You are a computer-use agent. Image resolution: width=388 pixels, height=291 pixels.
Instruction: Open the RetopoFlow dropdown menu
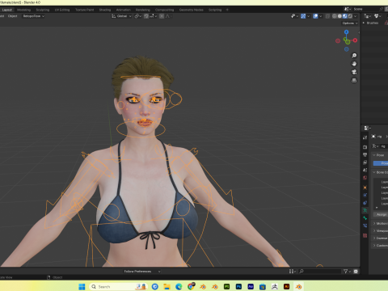(33, 16)
